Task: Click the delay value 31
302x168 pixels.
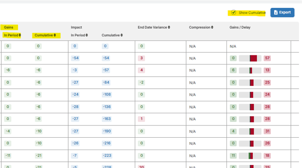Action: coord(267,131)
